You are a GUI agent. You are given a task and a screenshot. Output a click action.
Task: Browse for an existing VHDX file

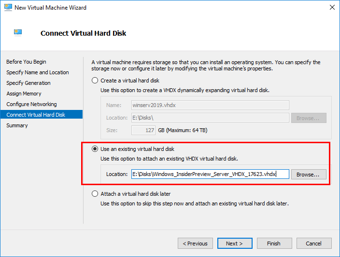(308, 174)
